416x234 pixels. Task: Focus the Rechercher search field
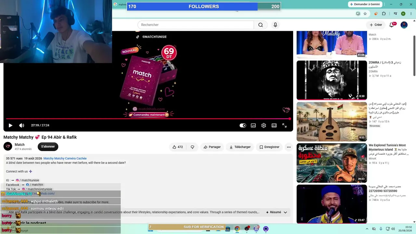[x=196, y=25]
